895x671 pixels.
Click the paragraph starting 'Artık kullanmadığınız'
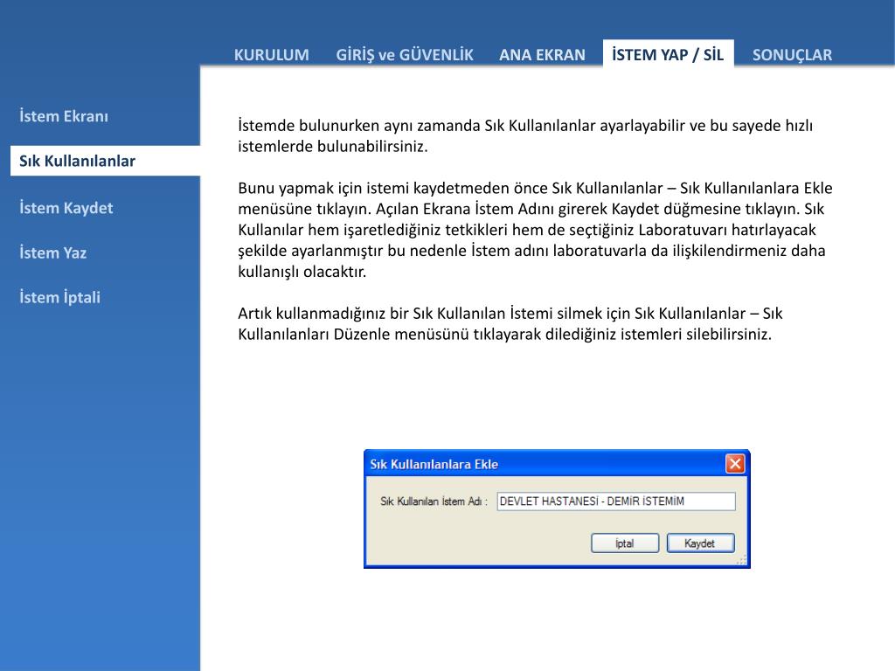[x=510, y=323]
